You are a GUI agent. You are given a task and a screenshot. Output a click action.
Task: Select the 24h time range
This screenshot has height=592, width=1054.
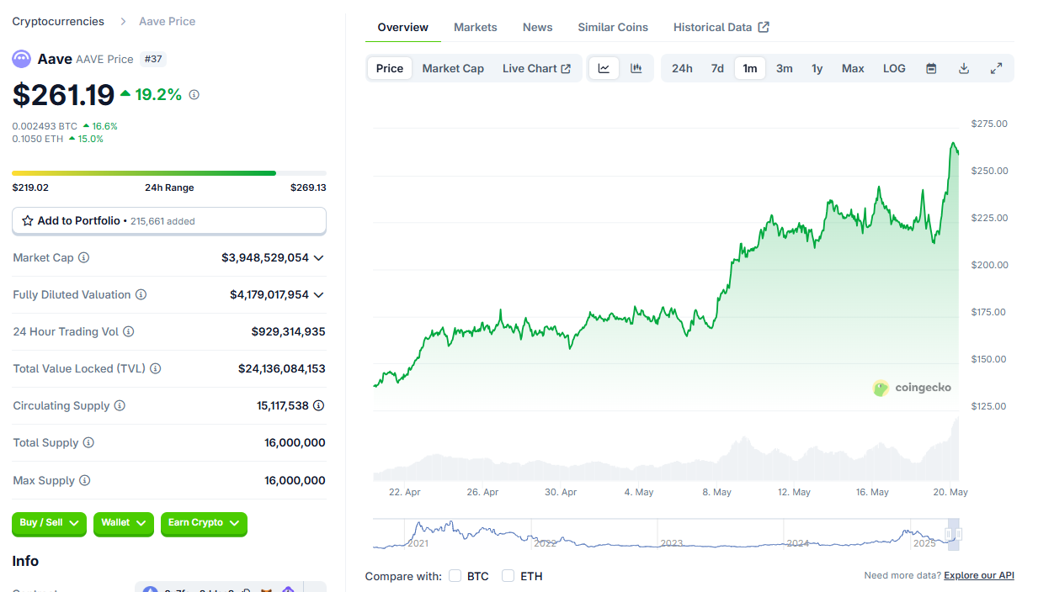click(x=682, y=68)
